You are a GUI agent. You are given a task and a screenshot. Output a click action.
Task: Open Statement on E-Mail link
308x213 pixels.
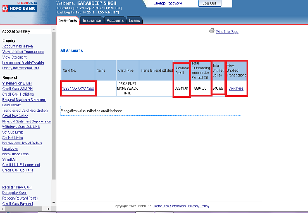pyautogui.click(x=17, y=83)
